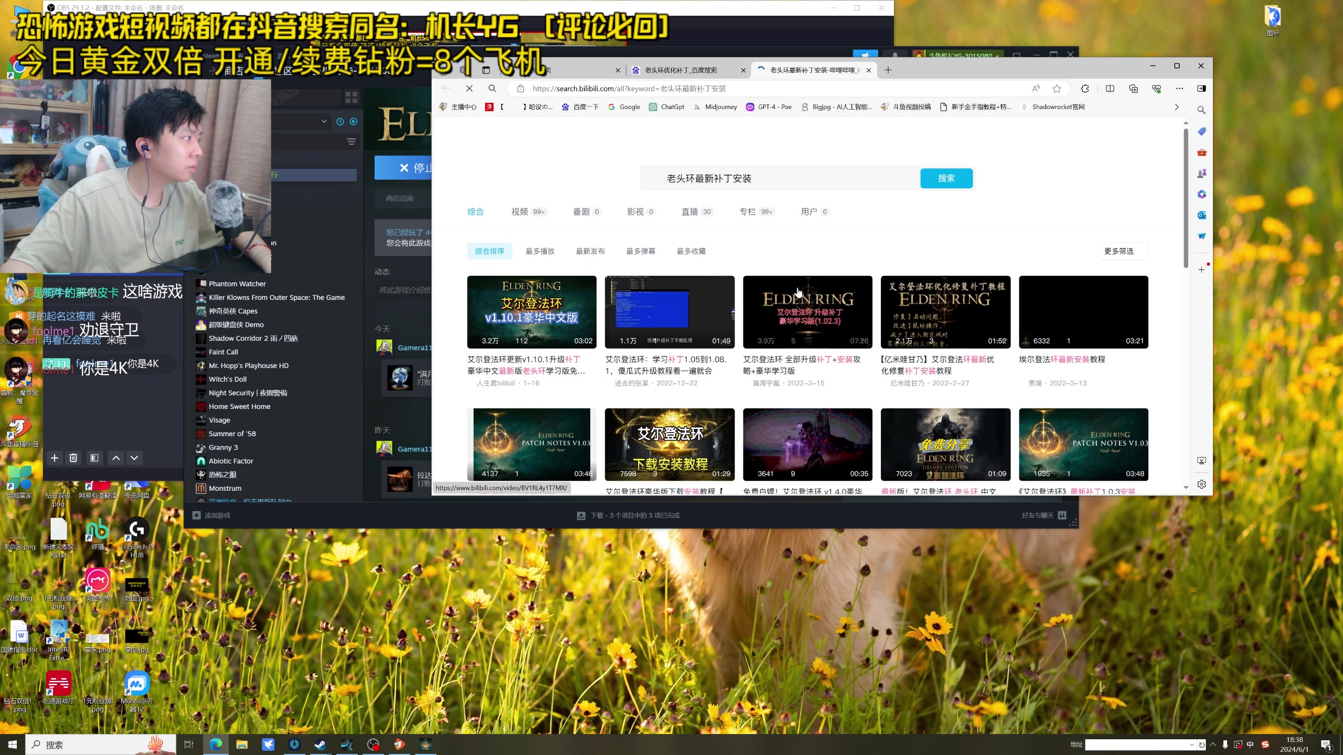
Task: Click the read aloud icon in address bar
Action: tap(1036, 89)
